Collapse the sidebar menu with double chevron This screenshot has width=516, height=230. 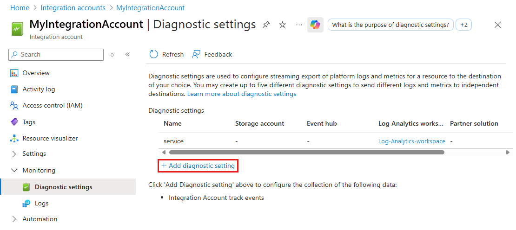(x=128, y=54)
